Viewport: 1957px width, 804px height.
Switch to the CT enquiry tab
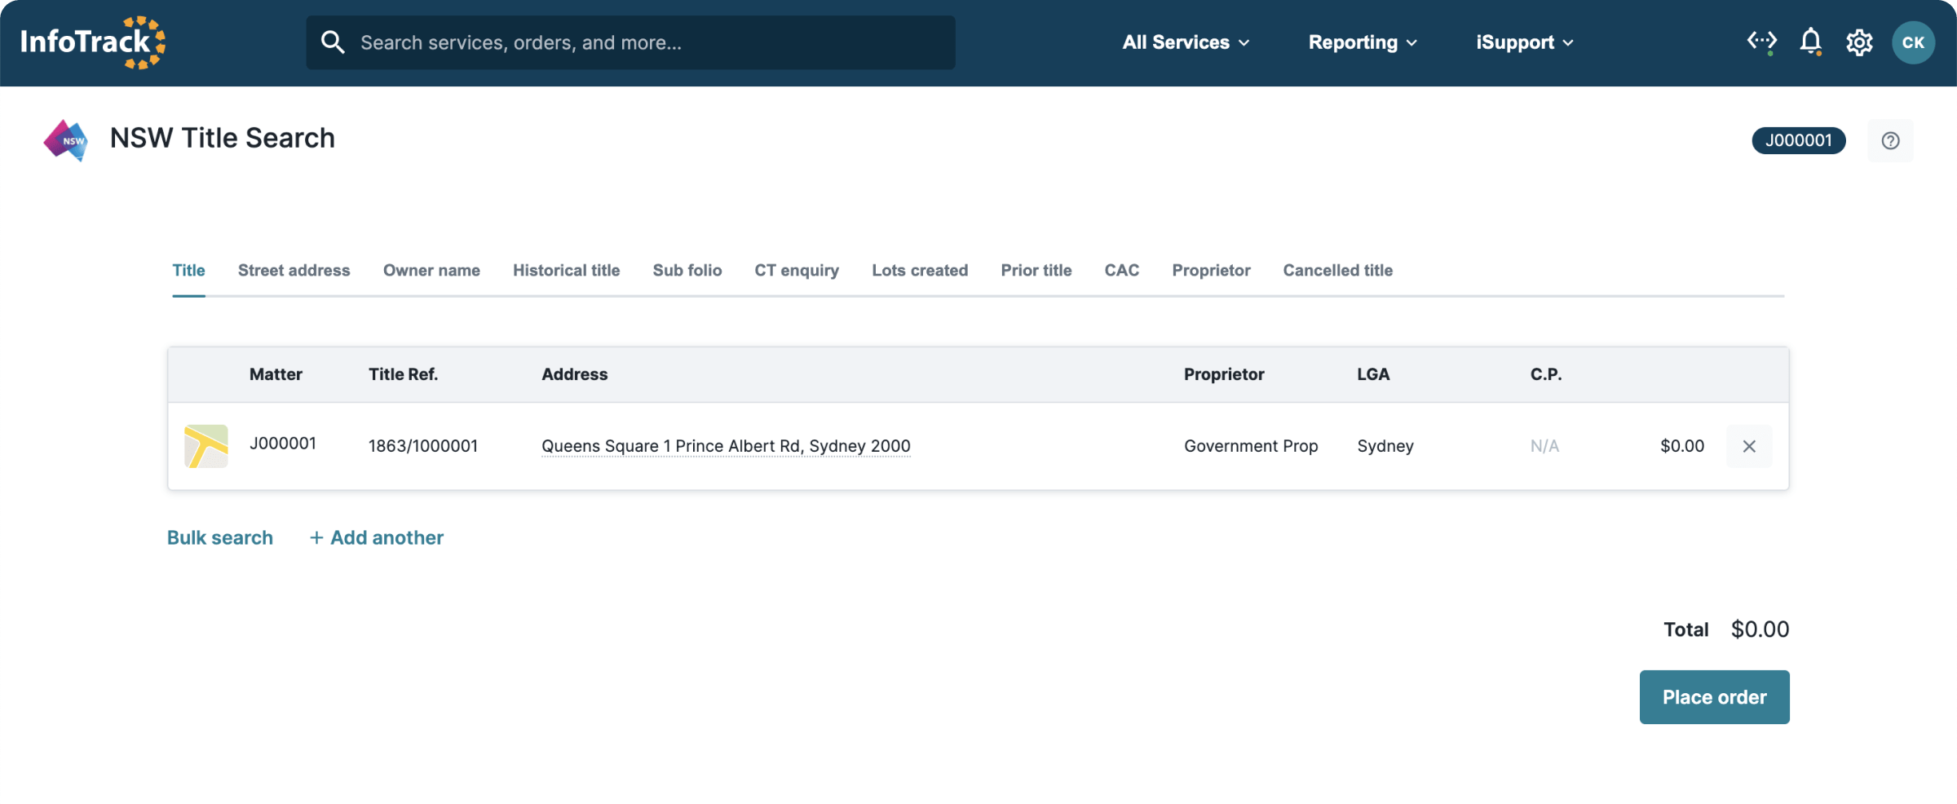pos(797,270)
